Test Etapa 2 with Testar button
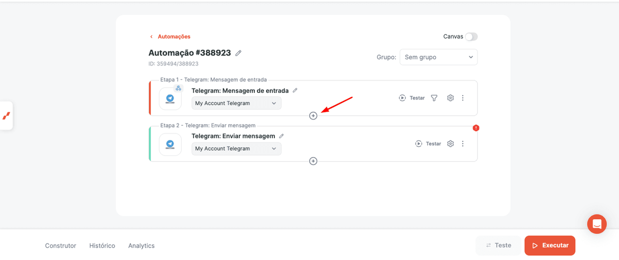619x260 pixels. 428,144
